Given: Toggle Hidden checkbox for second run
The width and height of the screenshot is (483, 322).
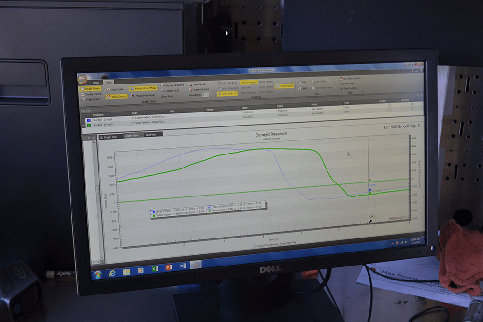Looking at the screenshot, I should 390,110.
